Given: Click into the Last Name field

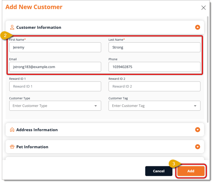Looking at the screenshot, I should click(x=154, y=48).
